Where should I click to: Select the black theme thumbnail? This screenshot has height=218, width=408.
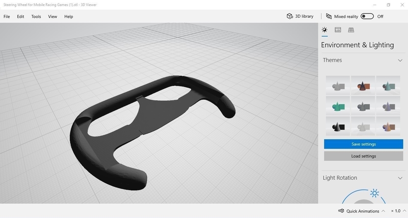338,126
